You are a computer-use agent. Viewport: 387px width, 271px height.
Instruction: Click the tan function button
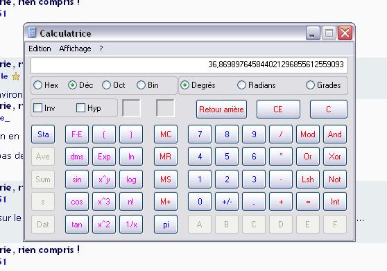(x=77, y=224)
